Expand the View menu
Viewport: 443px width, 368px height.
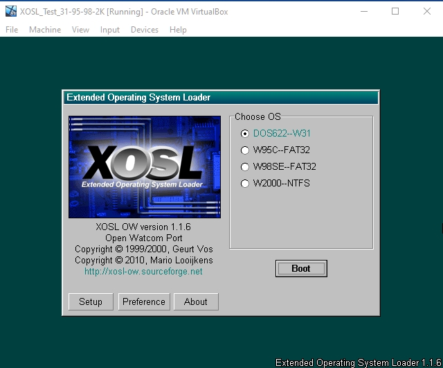pos(80,30)
